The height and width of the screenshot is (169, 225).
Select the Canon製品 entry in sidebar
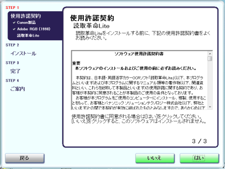(x=26, y=23)
